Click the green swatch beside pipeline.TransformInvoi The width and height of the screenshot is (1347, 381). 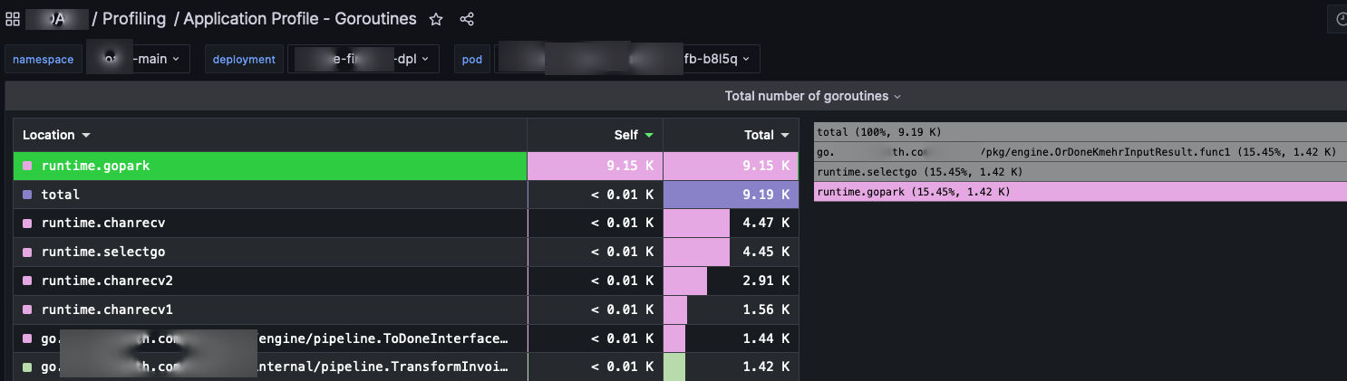click(x=27, y=367)
